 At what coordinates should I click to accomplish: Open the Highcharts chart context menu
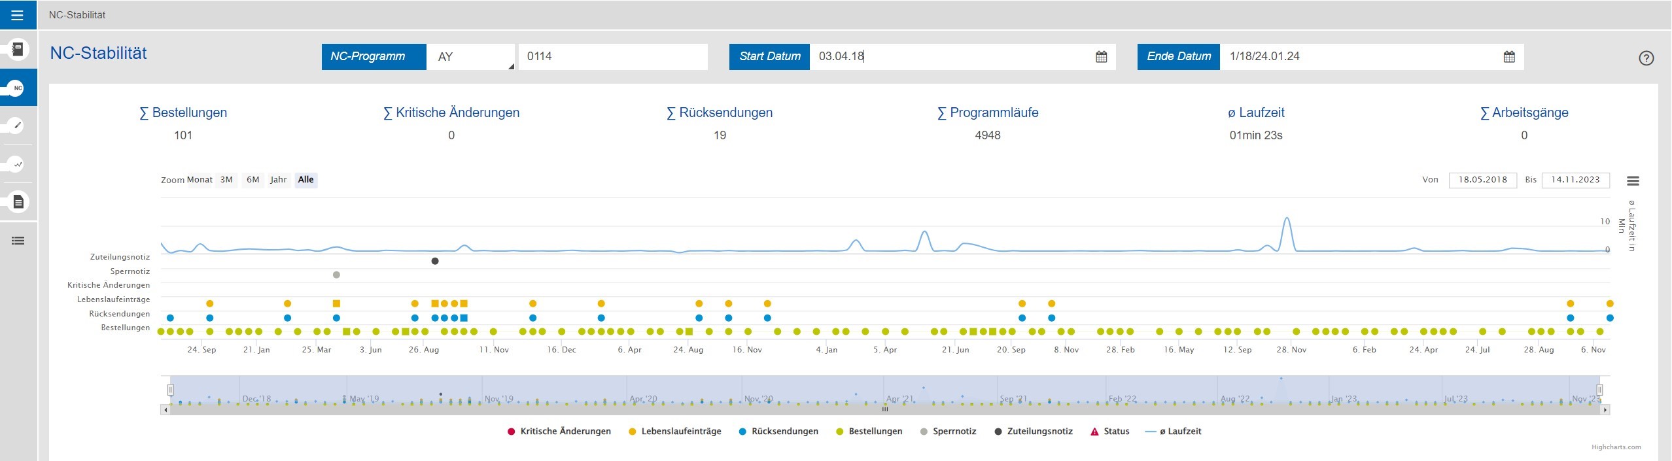tap(1633, 181)
